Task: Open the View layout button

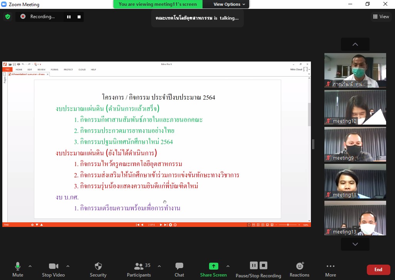Action: [381, 17]
